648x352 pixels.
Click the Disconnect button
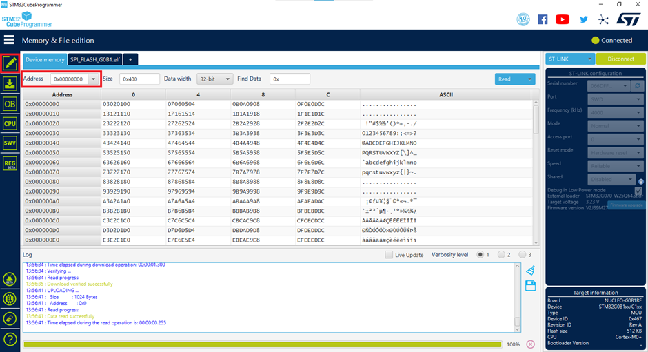click(620, 59)
